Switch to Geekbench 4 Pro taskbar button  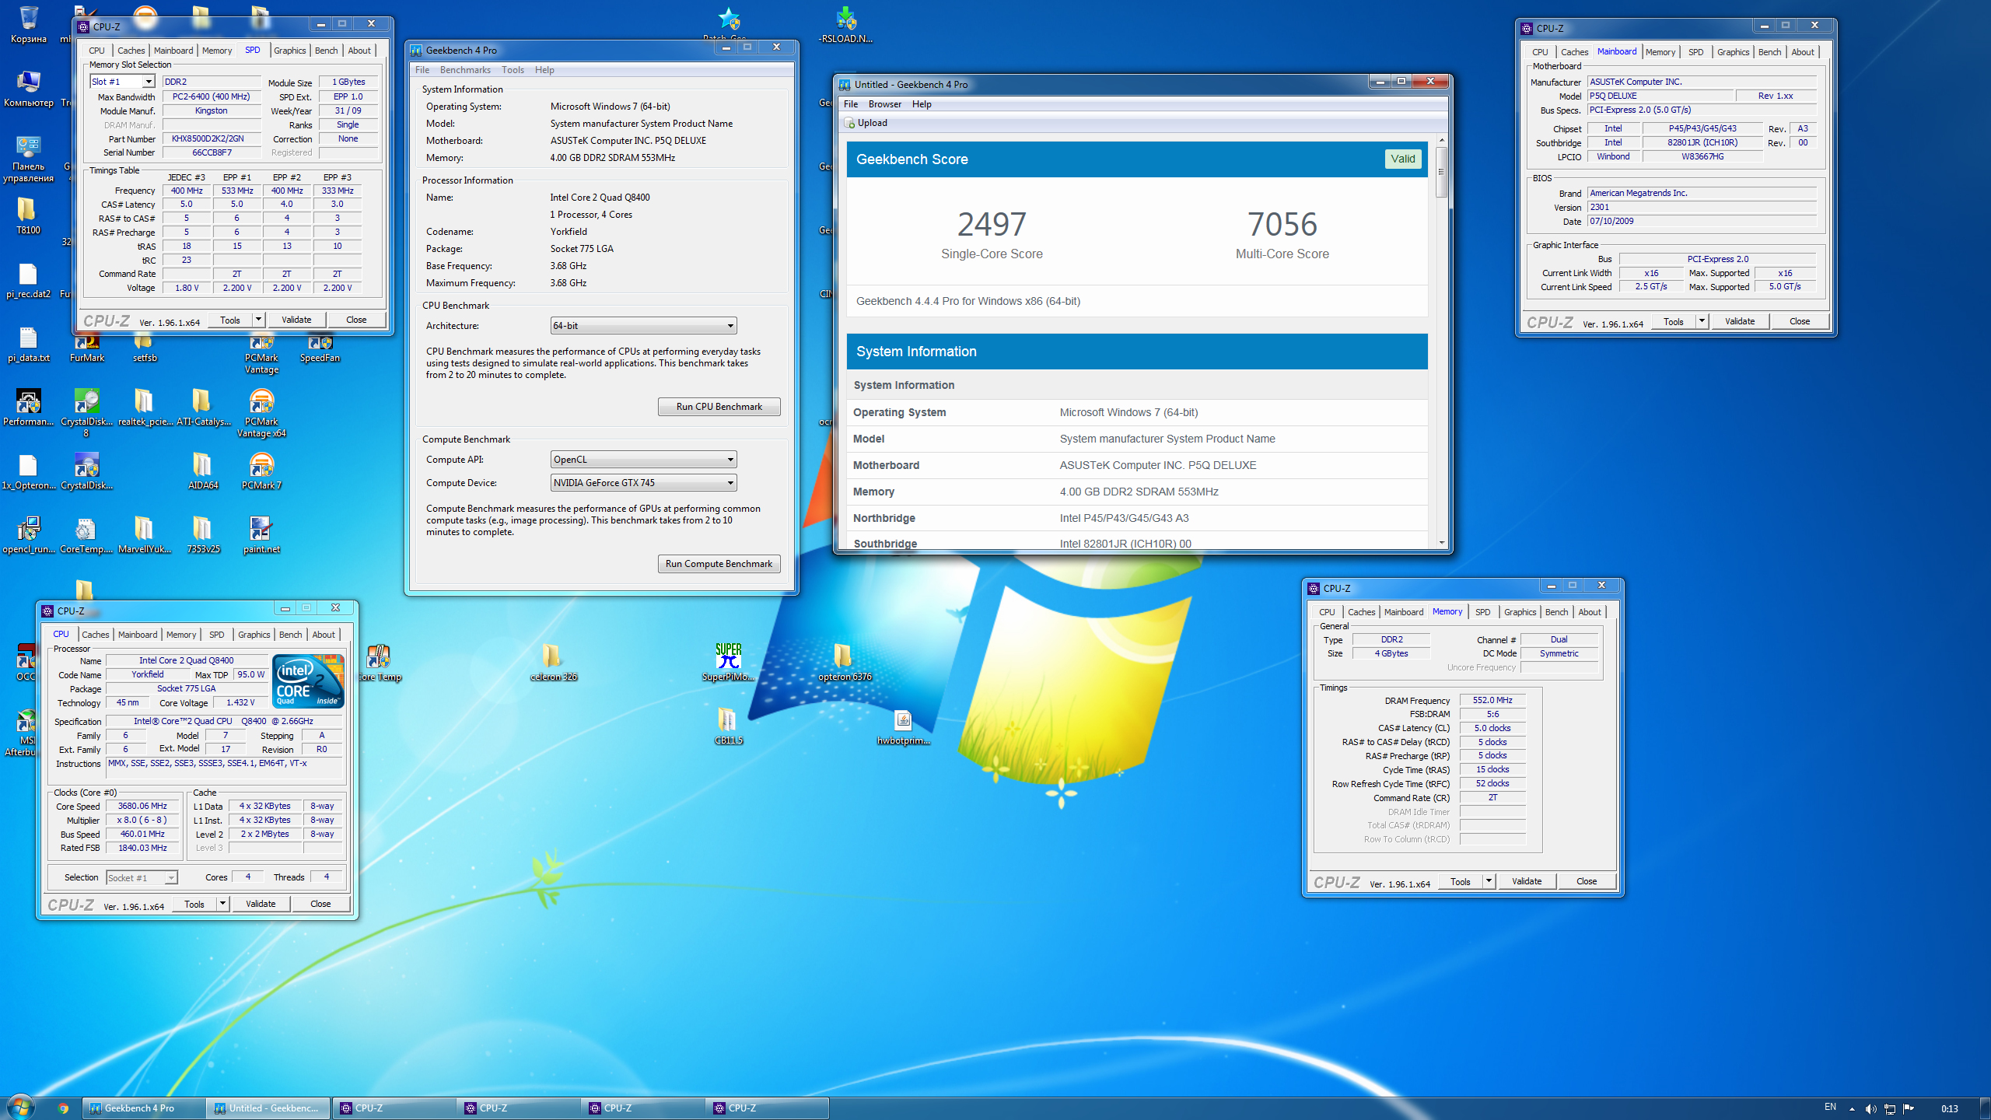point(145,1108)
